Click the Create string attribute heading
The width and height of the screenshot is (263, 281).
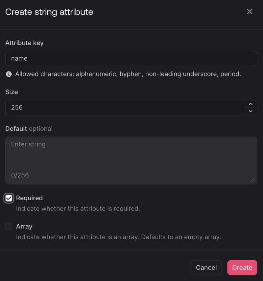49,12
